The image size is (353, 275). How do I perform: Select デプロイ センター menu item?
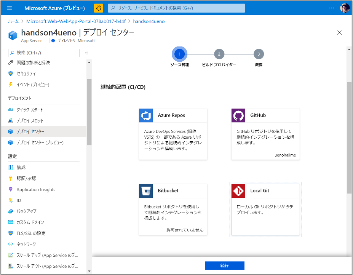[44, 131]
